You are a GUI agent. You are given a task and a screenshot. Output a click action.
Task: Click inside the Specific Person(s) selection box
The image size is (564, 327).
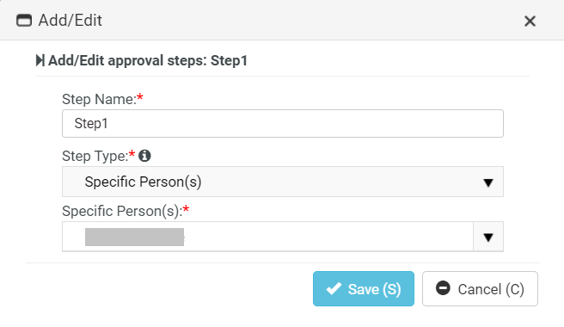click(267, 237)
